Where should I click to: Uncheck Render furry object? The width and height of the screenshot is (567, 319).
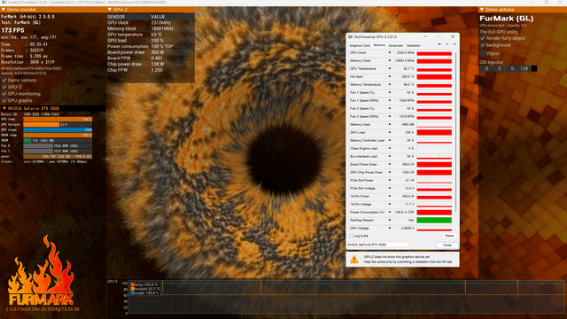pos(482,38)
